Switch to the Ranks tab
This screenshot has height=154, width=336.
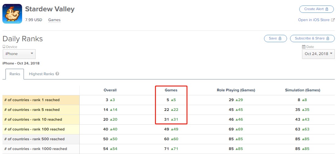(x=15, y=74)
